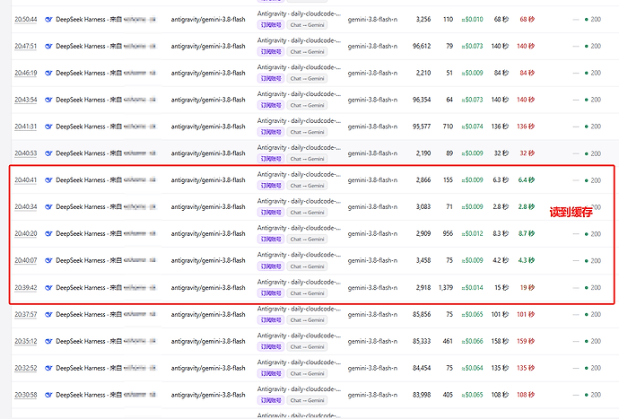The image size is (619, 419).
Task: Click the DeepSeek icon in the 20:40:34 row
Action: (x=48, y=207)
